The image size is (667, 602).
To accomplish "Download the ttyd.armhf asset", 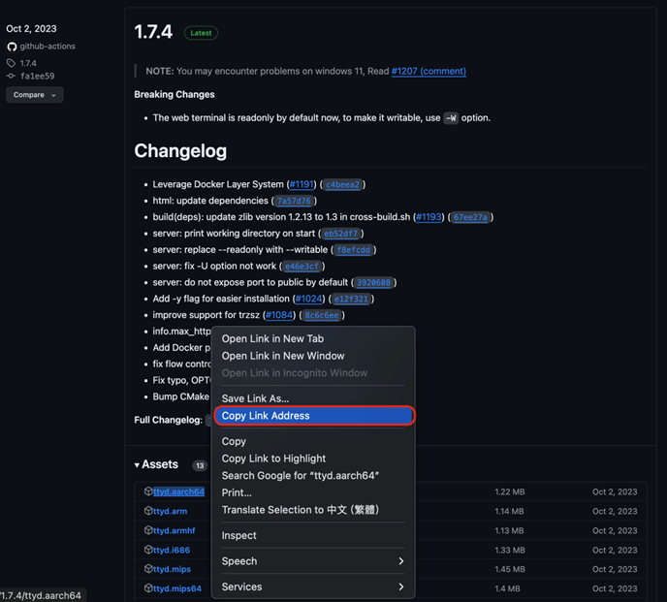I will [174, 530].
